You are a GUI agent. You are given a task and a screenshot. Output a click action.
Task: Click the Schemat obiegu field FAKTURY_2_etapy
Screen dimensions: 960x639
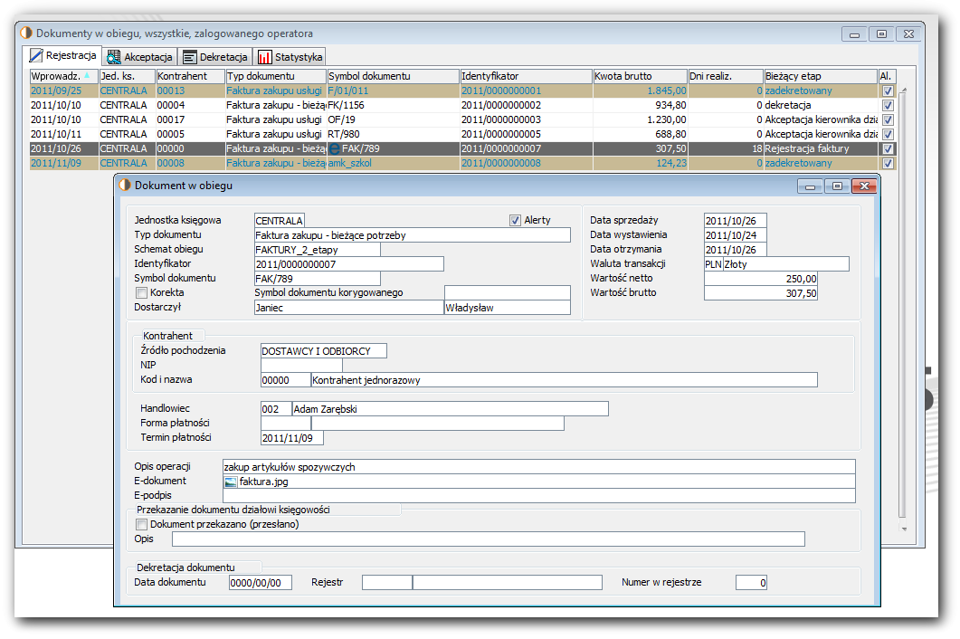[318, 250]
